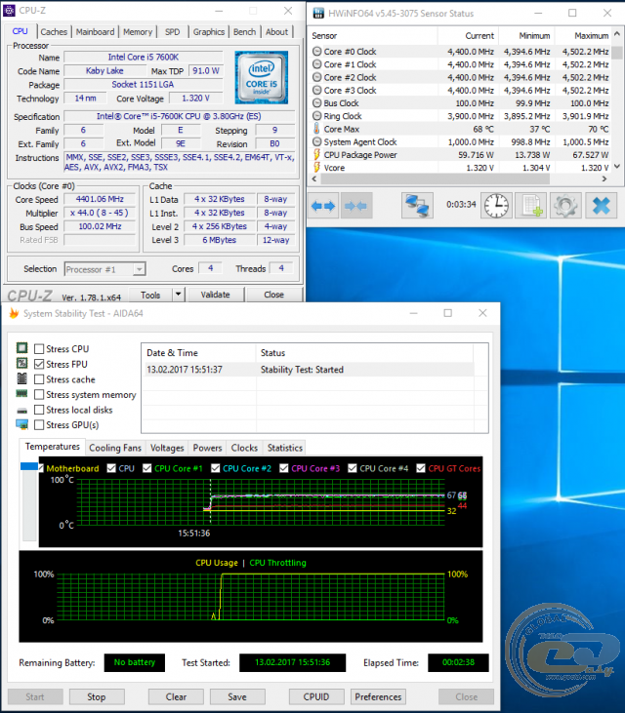
Task: Enable Stress local disks checkbox
Action: point(39,410)
